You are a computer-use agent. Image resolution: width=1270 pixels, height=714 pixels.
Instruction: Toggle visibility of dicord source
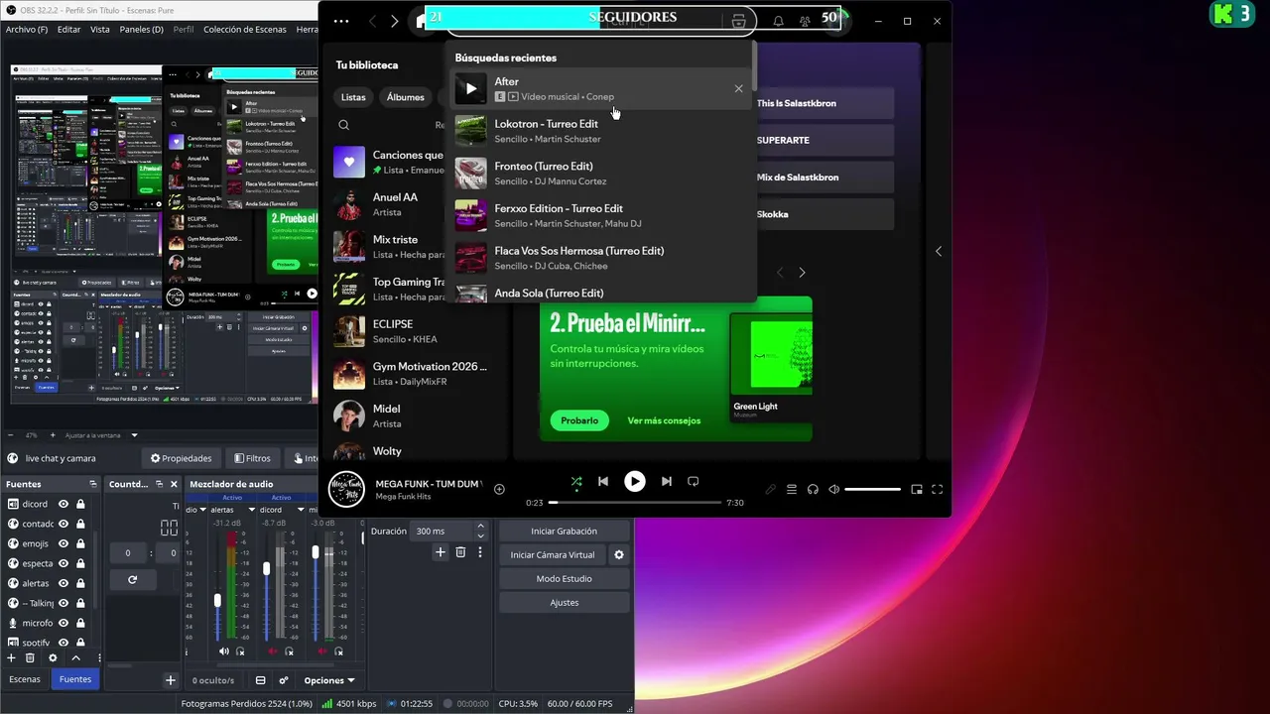click(x=63, y=504)
